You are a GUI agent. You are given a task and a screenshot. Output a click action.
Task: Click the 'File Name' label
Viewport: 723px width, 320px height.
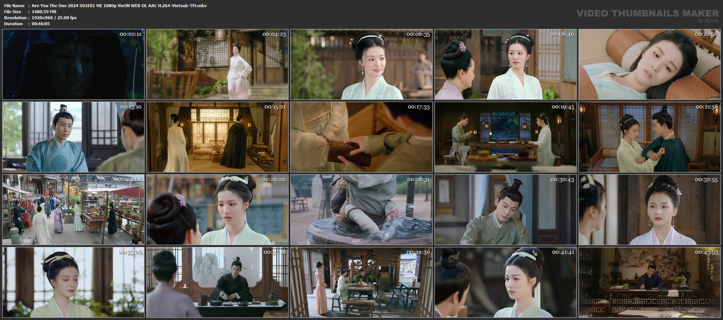point(14,6)
